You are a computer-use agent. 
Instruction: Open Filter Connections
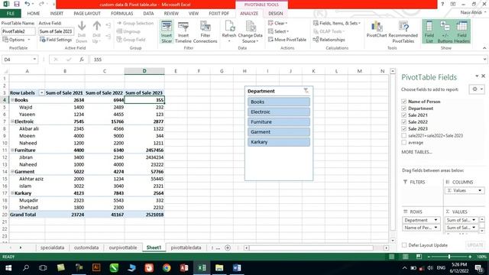[x=205, y=31]
